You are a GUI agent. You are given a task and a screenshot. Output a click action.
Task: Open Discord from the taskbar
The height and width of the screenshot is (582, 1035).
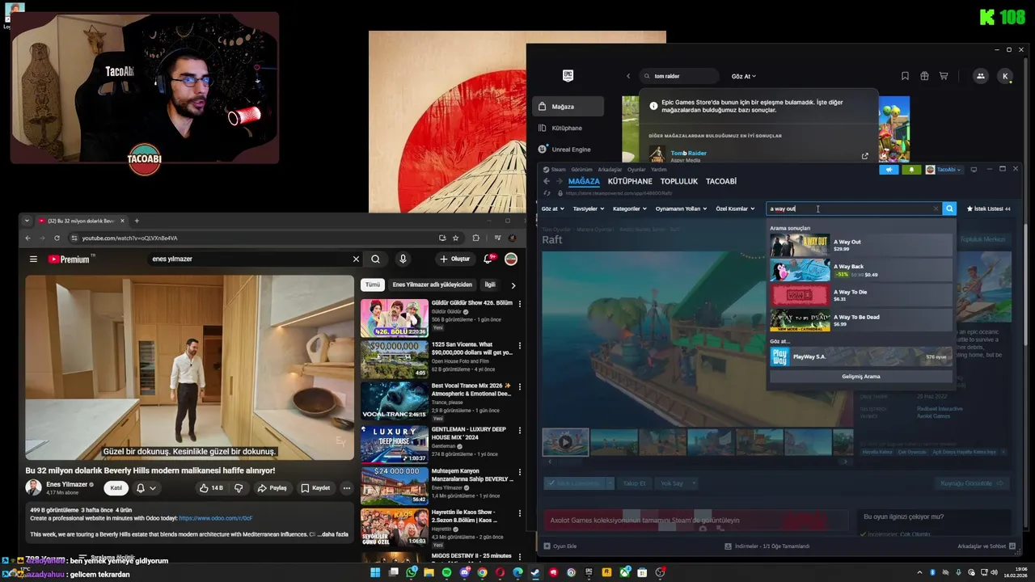point(465,572)
